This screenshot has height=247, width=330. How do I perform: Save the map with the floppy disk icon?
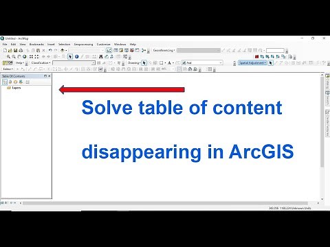tap(15, 50)
